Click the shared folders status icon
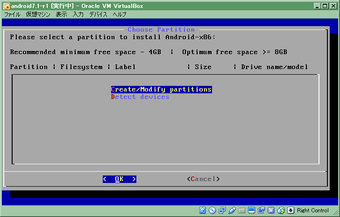Screen dimensions: 340x217 (x=242, y=210)
